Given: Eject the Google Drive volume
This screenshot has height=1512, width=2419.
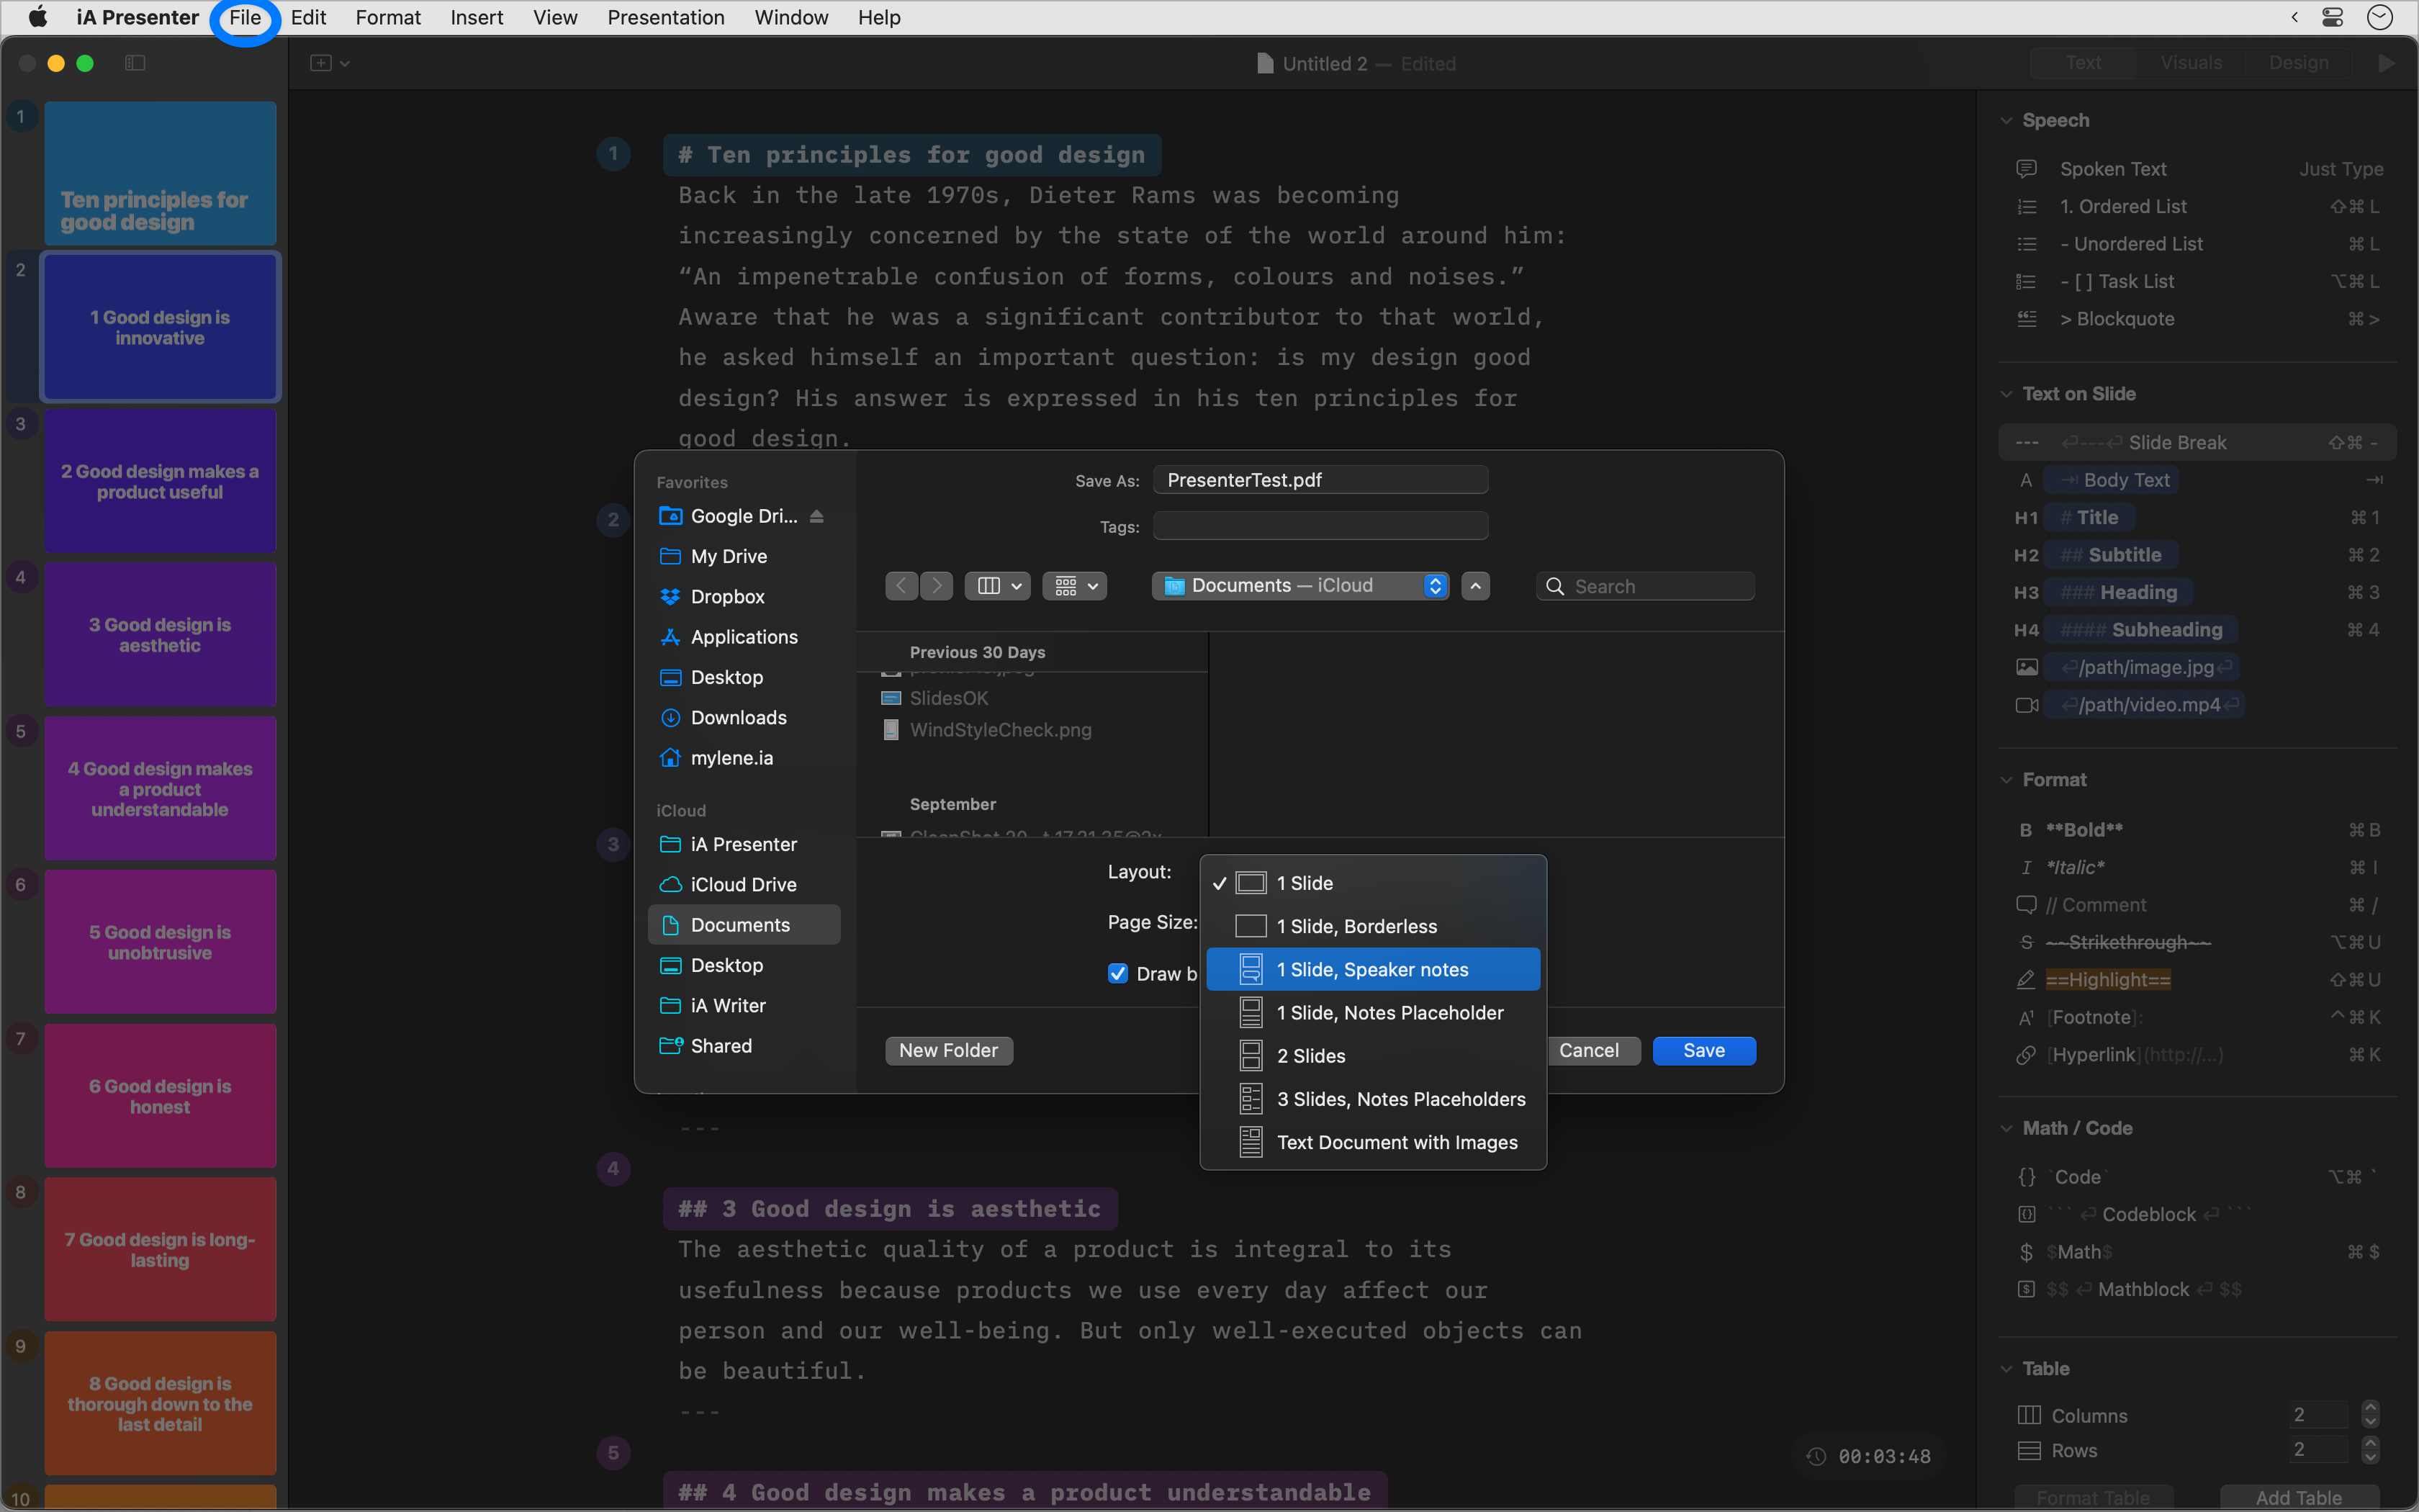Looking at the screenshot, I should (x=816, y=516).
